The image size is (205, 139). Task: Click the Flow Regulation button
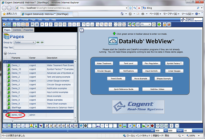point(151,63)
